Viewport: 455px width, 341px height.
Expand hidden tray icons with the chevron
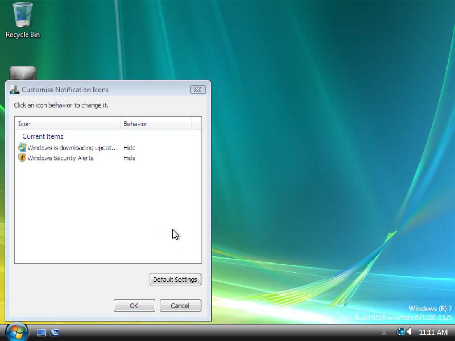(x=384, y=332)
